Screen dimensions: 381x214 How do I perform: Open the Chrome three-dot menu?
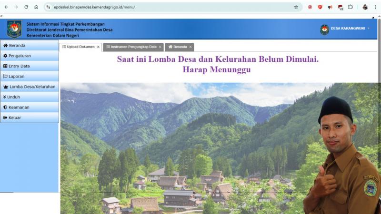375,7
